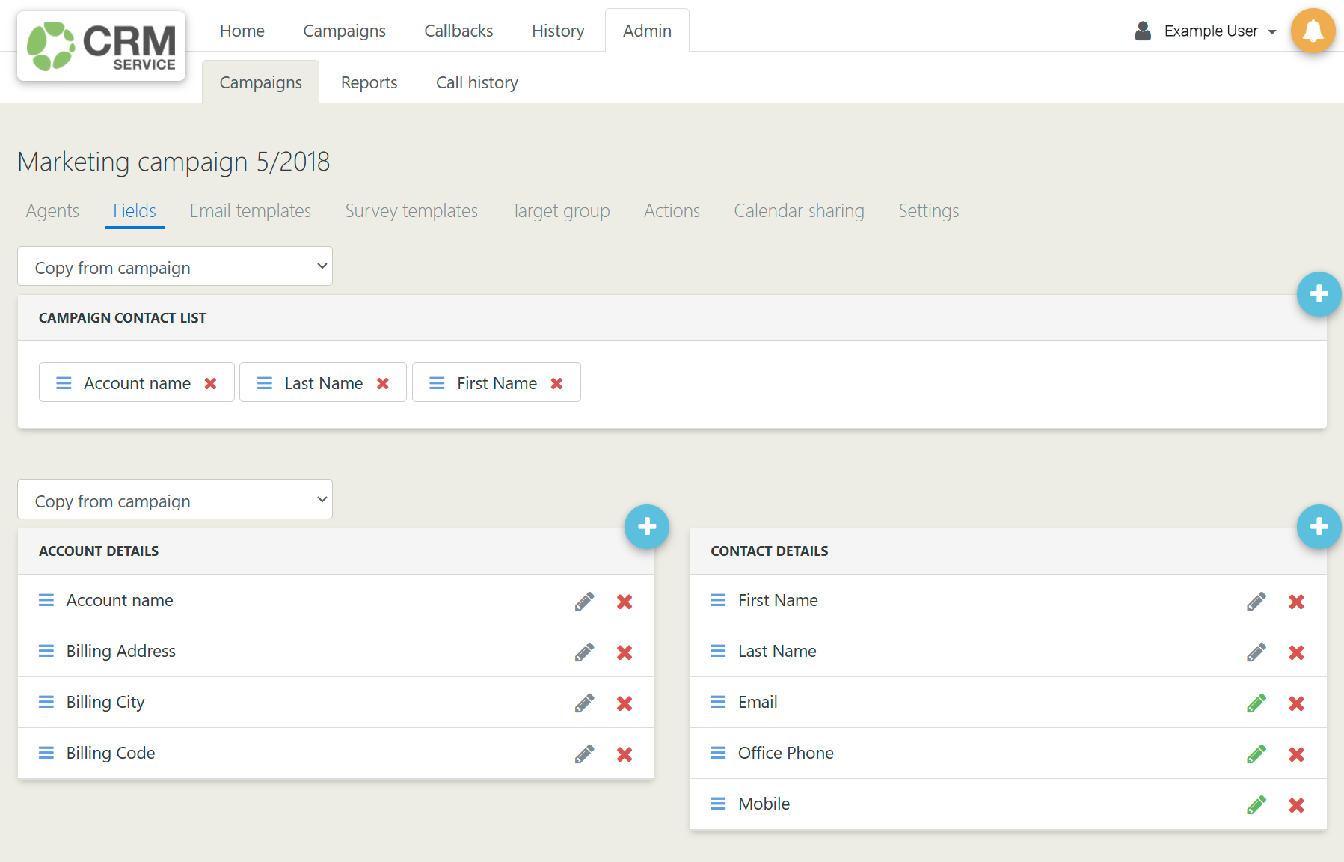Image resolution: width=1344 pixels, height=862 pixels.
Task: Remove the Mobile field from Contact Details
Action: (1297, 804)
